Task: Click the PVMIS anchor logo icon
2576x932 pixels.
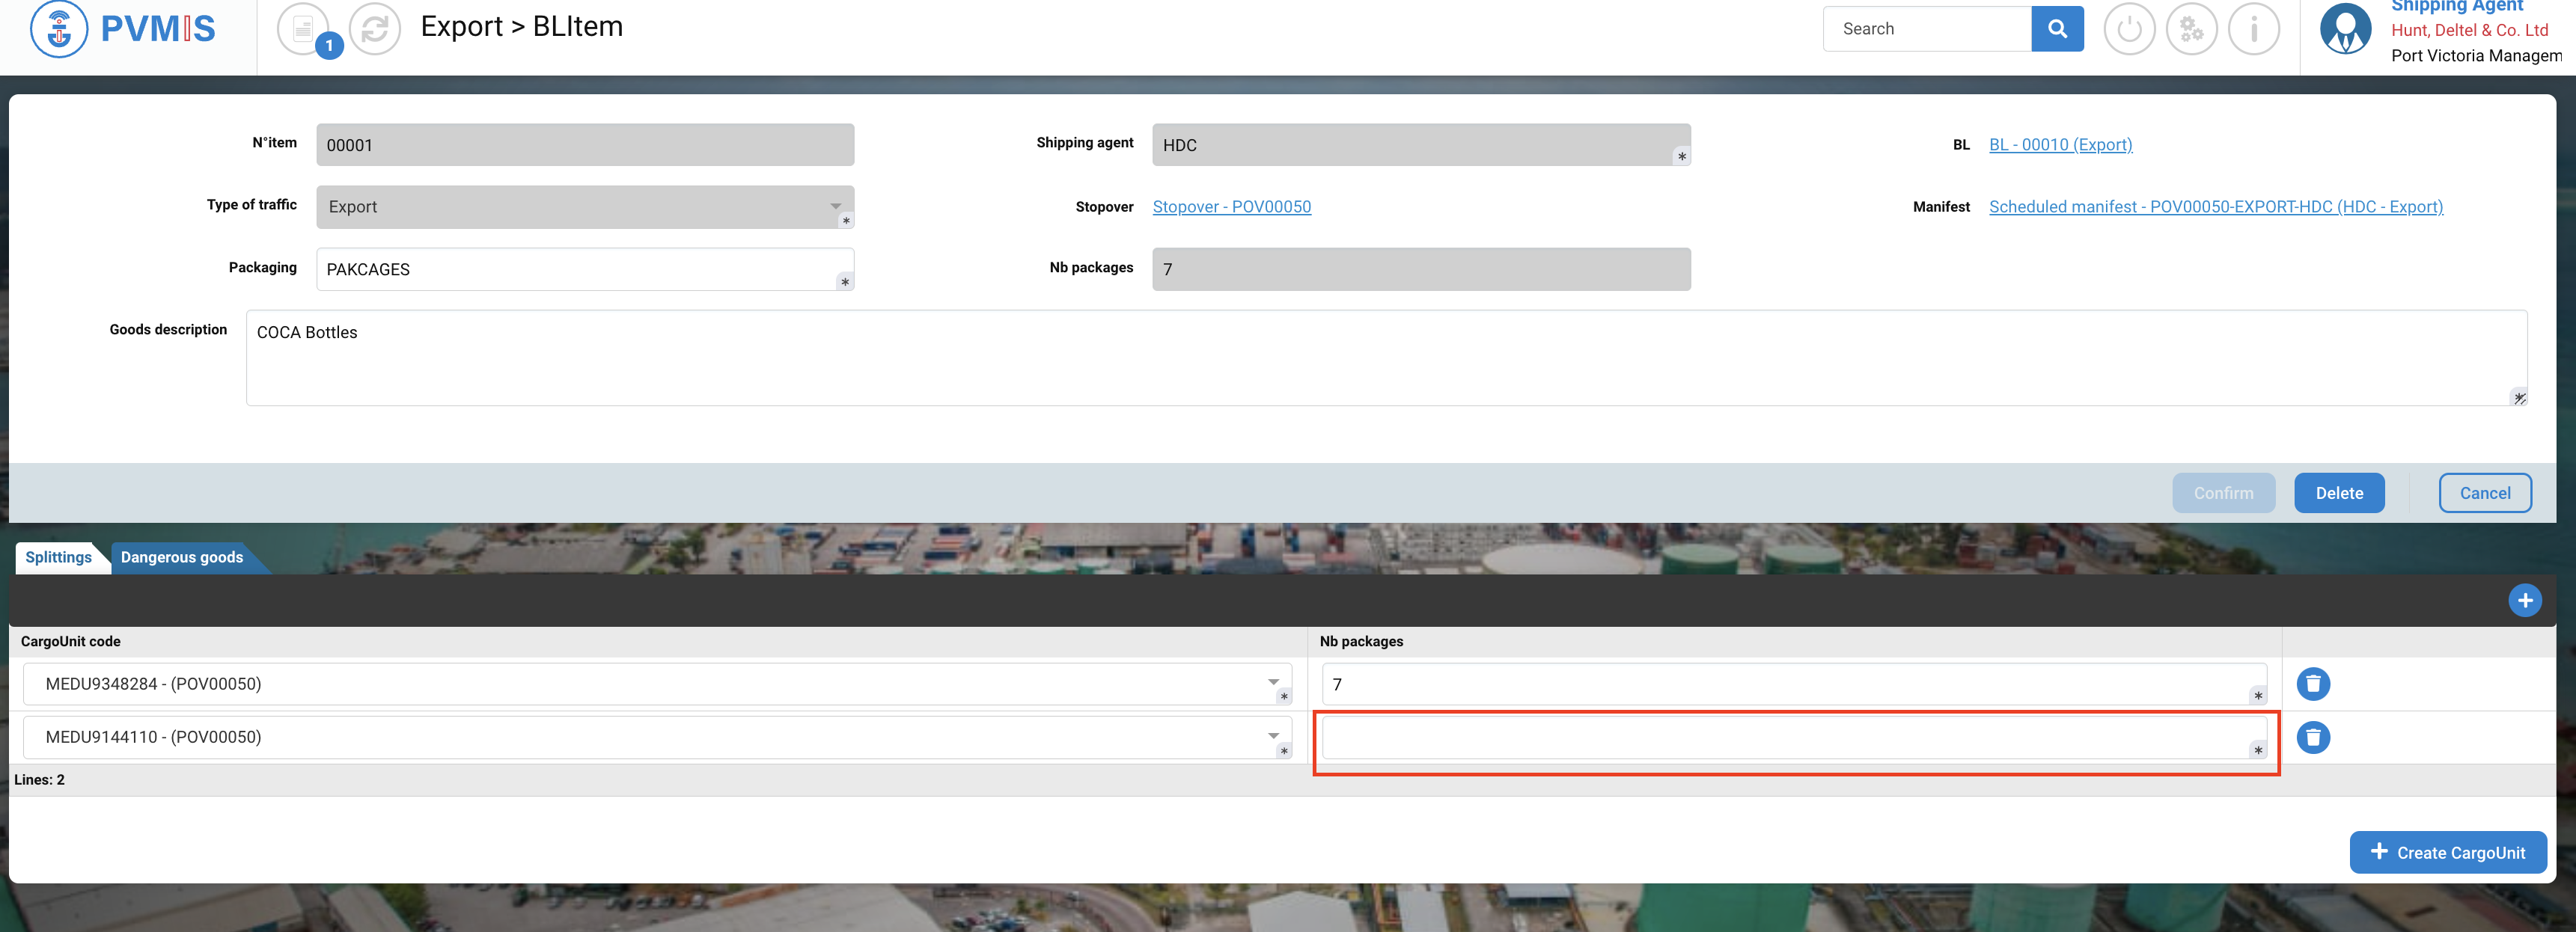Action: [59, 29]
